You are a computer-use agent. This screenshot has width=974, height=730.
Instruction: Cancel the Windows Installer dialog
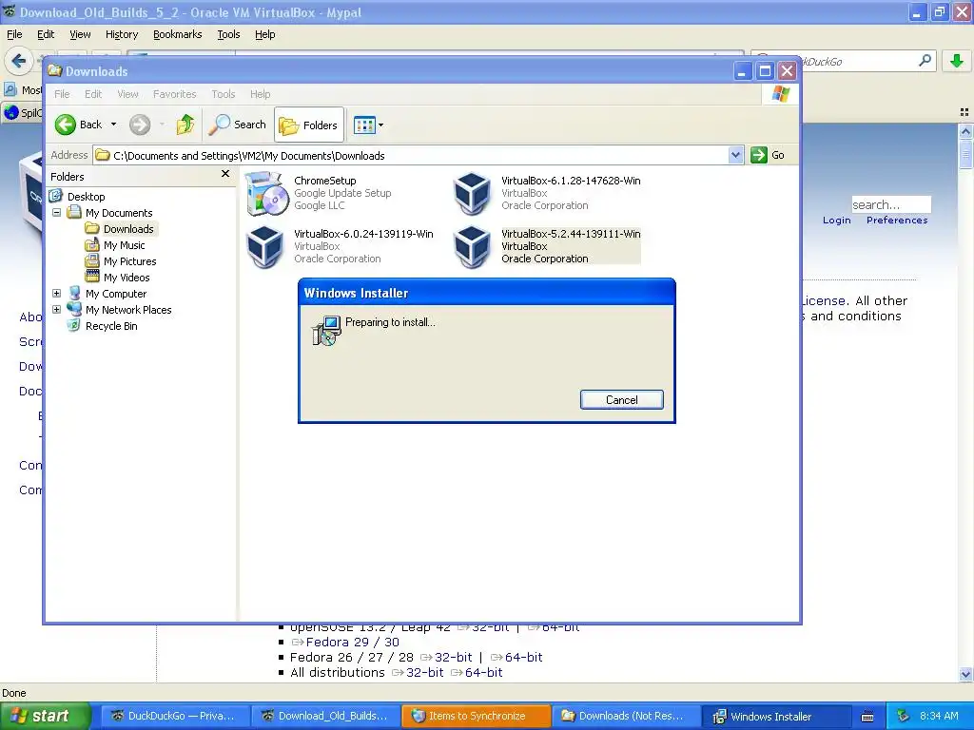pos(621,400)
